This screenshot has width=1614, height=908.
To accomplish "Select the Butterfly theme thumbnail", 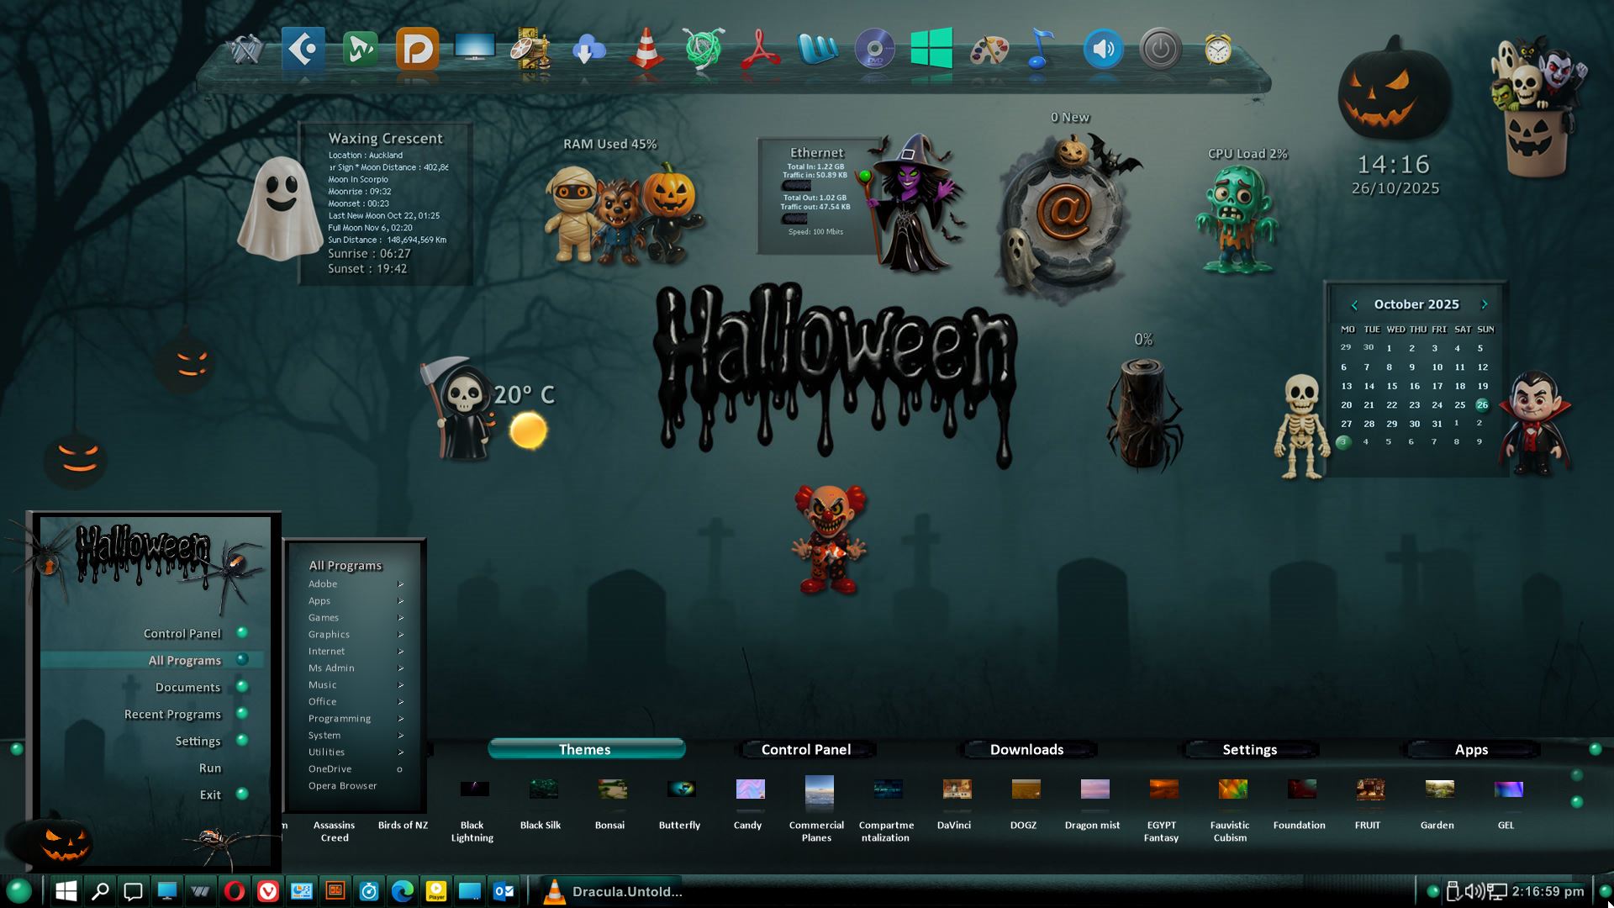I will [680, 789].
